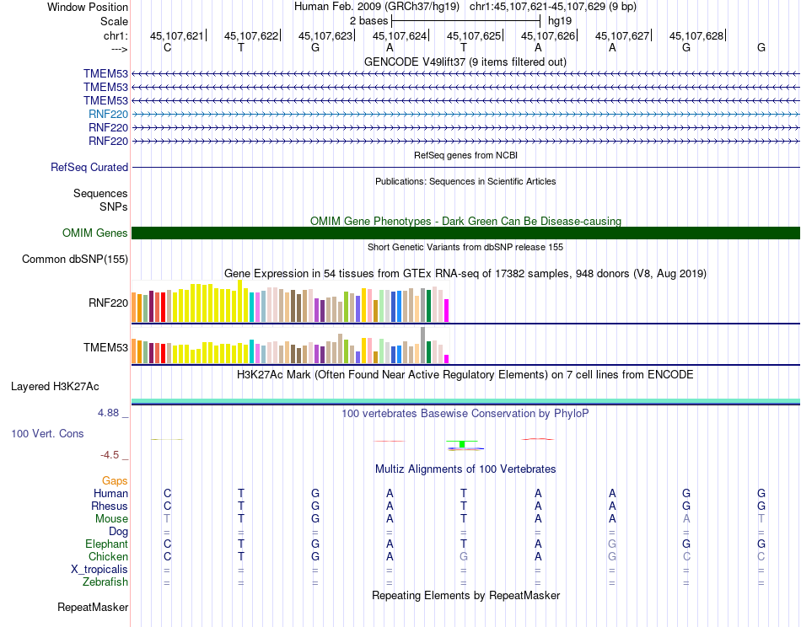The height and width of the screenshot is (627, 801).
Task: Click the 45,107,624 position on ruler
Action: pos(399,35)
